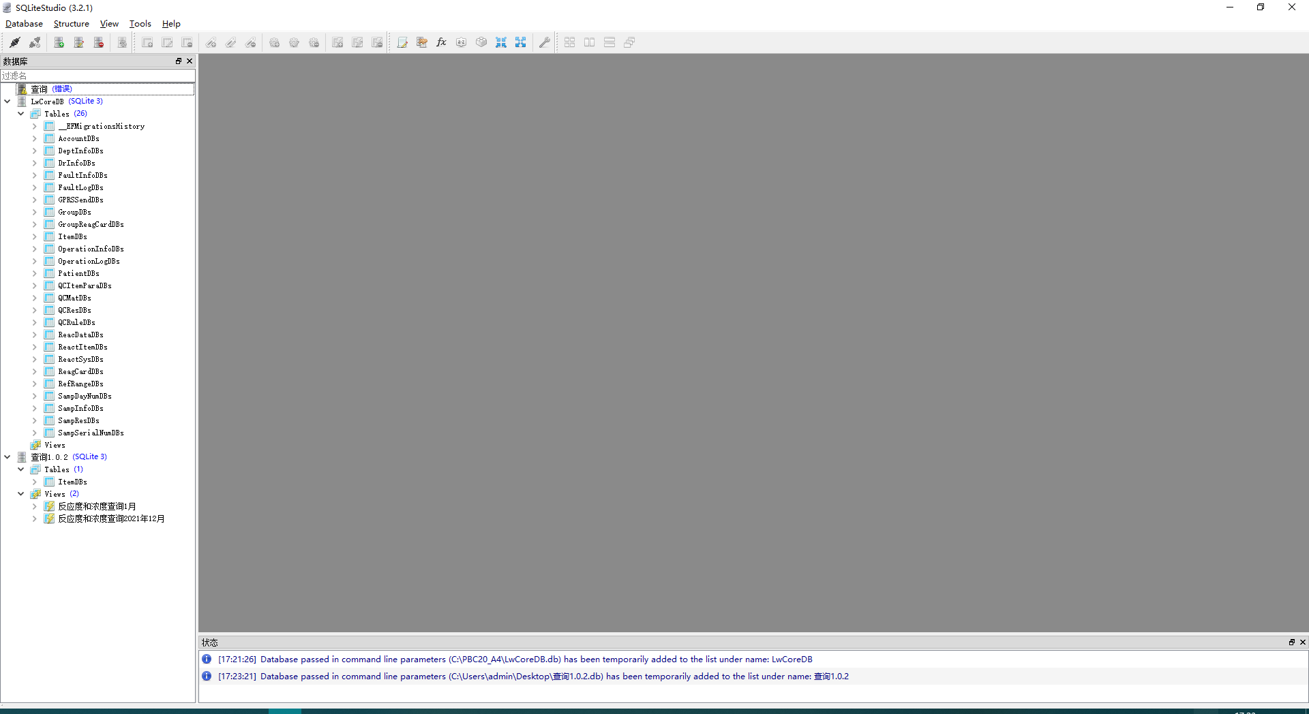This screenshot has height=714, width=1309.
Task: Open the Help menu
Action: click(171, 24)
